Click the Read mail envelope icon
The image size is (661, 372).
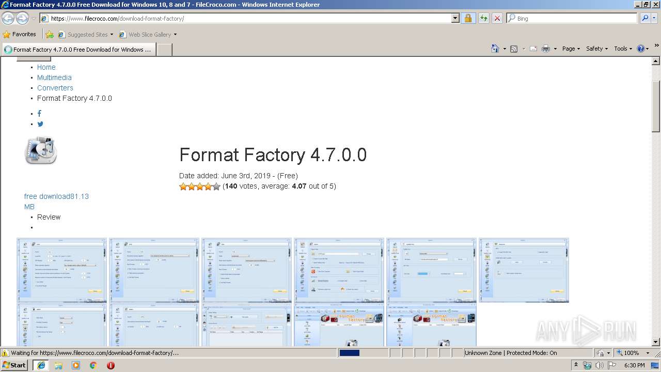point(533,49)
